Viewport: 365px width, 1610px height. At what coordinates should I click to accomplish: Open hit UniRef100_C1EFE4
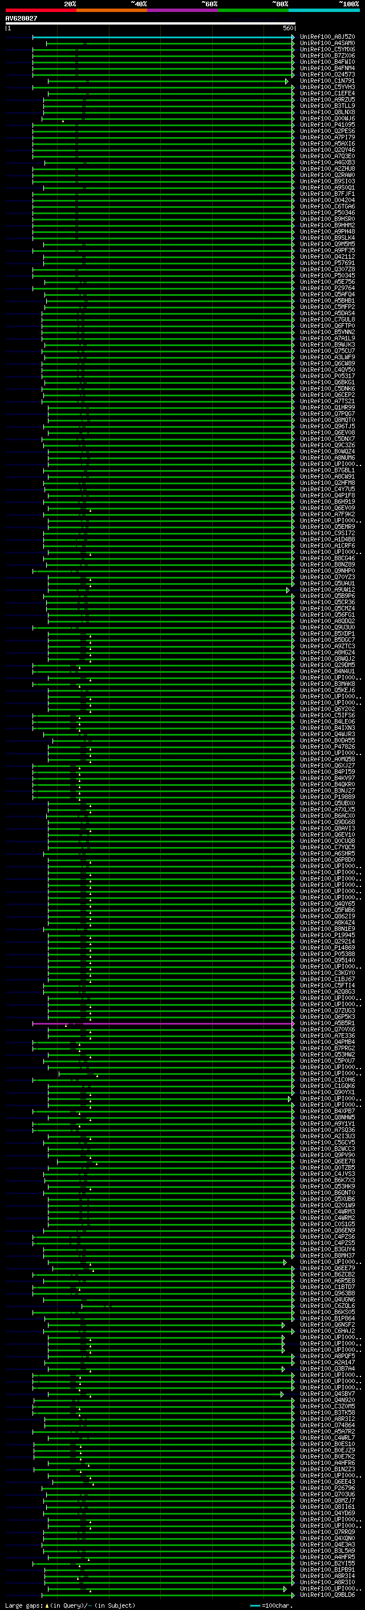tap(327, 93)
